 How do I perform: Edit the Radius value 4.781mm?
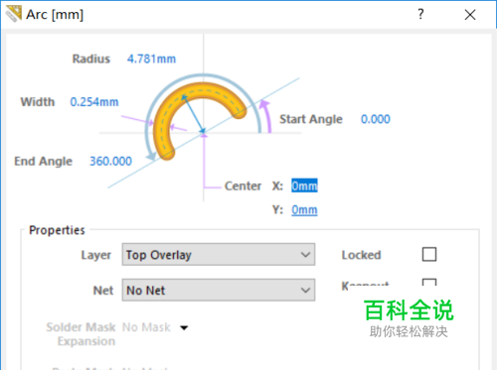(x=151, y=59)
